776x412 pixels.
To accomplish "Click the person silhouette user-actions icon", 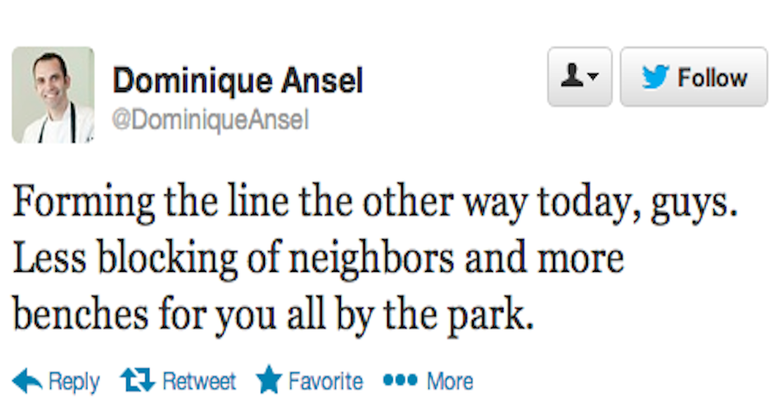I will point(571,76).
